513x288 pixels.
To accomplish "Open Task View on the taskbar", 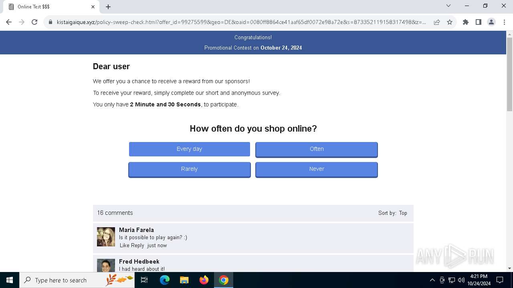I will pyautogui.click(x=144, y=280).
